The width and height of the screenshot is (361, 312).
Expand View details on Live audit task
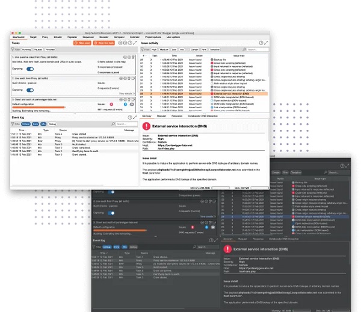pos(127,94)
